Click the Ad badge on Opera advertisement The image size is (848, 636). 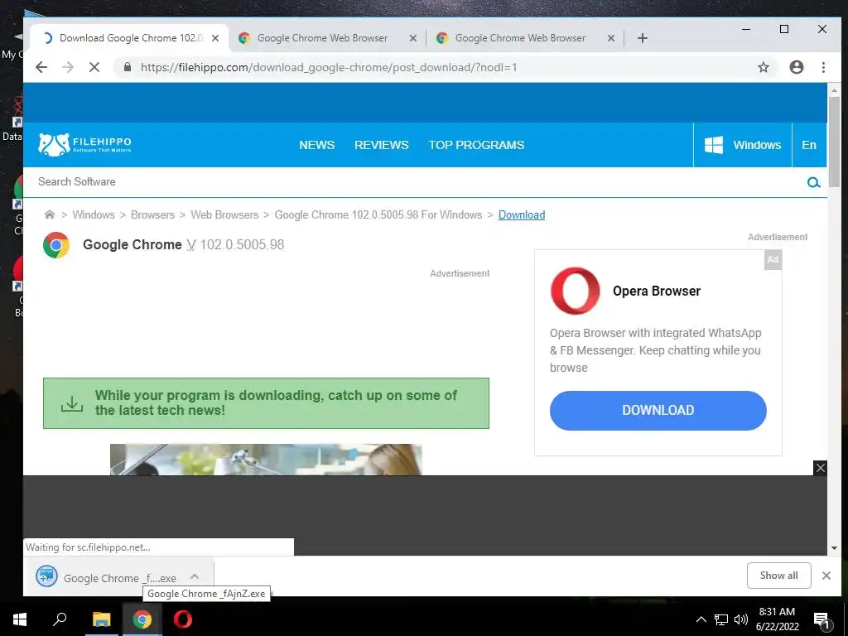click(773, 259)
